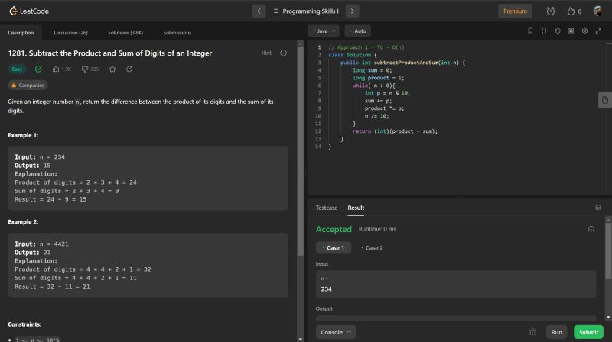Open the Java language dropdown
Screen dimensions: 612x342
coord(322,31)
